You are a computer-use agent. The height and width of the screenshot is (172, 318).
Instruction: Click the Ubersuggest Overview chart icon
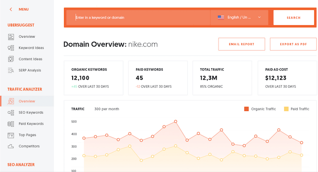pos(11,37)
